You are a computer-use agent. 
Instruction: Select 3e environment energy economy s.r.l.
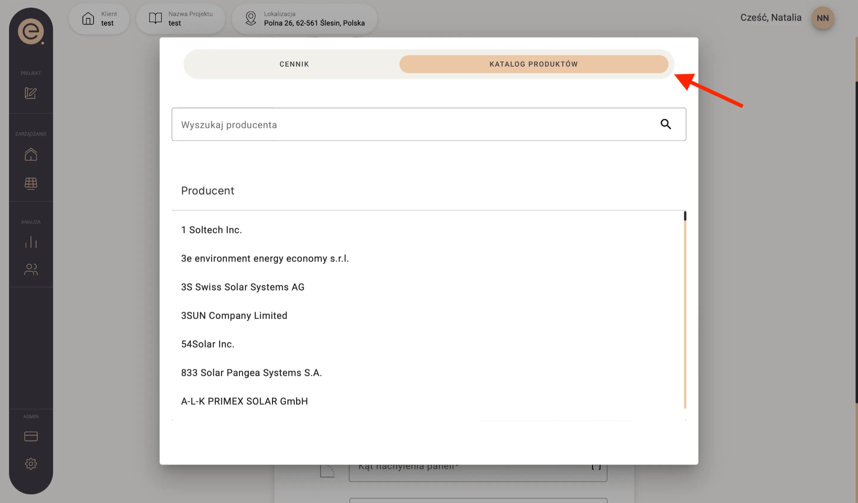click(265, 259)
